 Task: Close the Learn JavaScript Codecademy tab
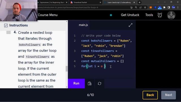coord(134,3)
